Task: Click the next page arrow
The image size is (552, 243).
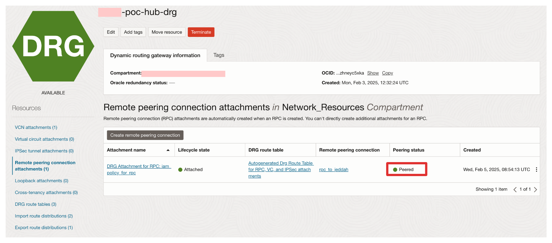Action: point(535,190)
